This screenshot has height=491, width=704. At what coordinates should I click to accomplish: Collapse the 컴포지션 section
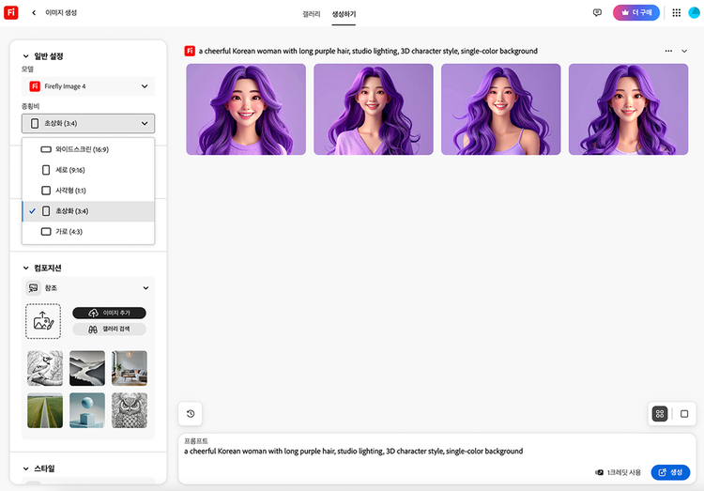coord(41,269)
